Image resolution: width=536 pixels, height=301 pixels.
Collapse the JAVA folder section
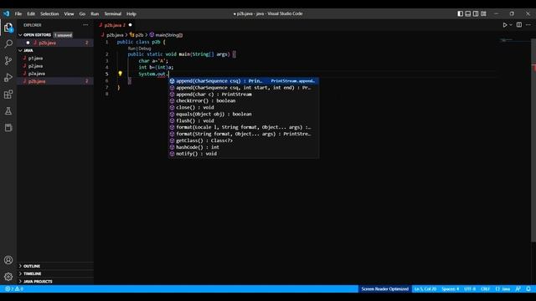coord(28,50)
